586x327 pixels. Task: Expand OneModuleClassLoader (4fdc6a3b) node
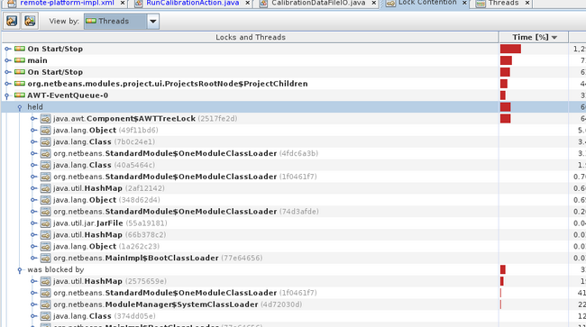pos(33,153)
